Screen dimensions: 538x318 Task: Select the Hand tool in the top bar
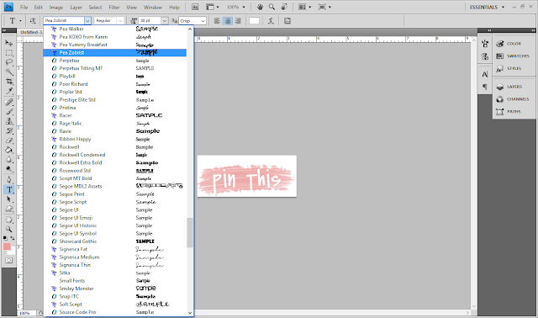tap(260, 7)
